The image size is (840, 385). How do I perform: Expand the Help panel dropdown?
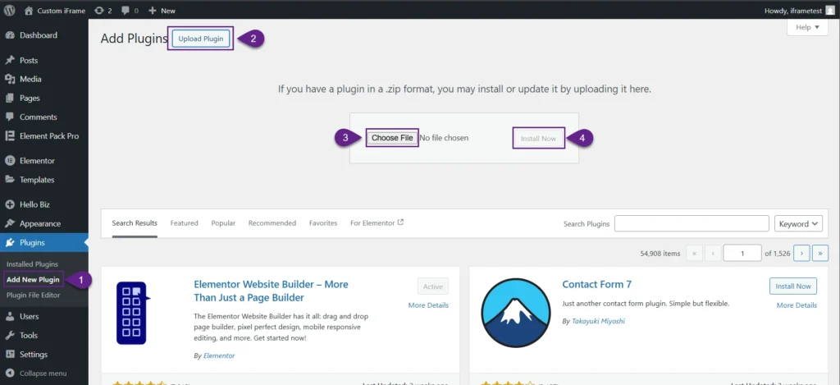[x=807, y=27]
